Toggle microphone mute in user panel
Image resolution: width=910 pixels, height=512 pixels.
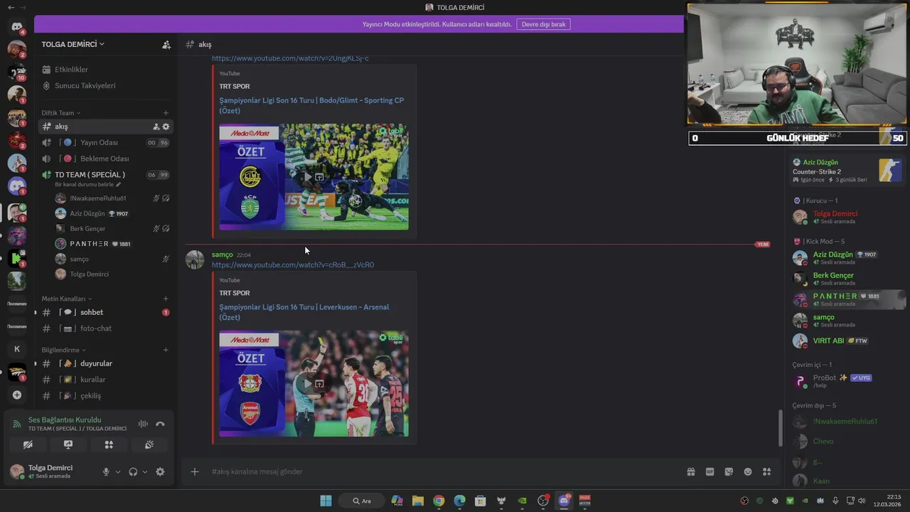106,471
